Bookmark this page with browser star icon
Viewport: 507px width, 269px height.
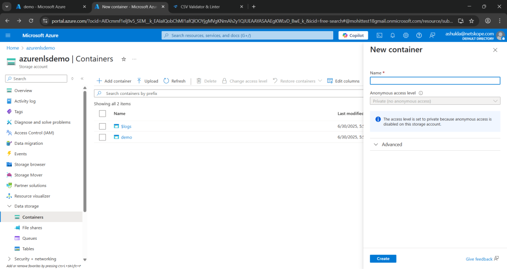tap(471, 21)
